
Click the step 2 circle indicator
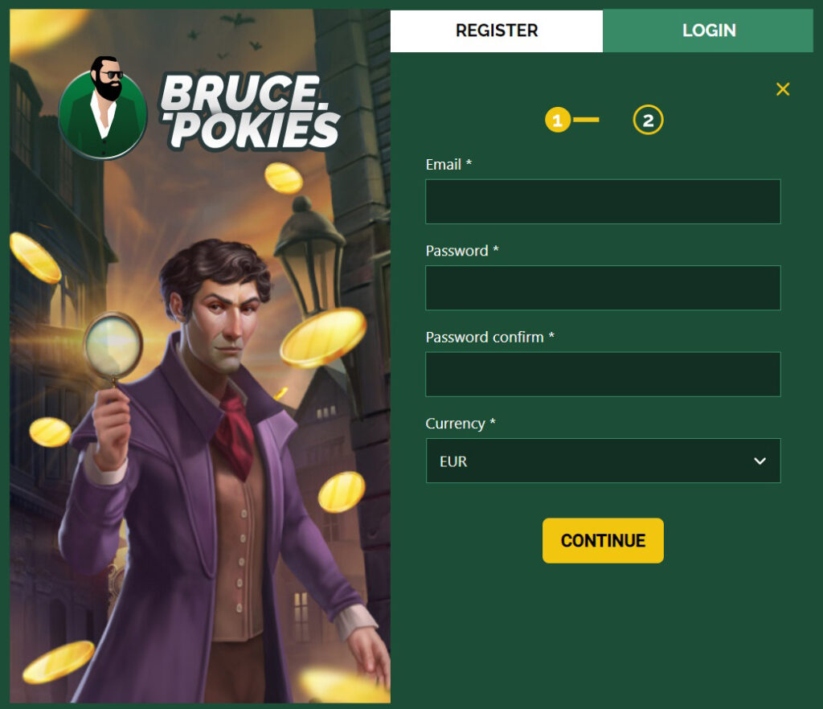pyautogui.click(x=649, y=121)
